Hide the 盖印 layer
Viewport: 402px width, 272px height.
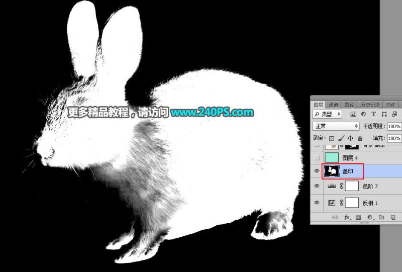point(317,171)
